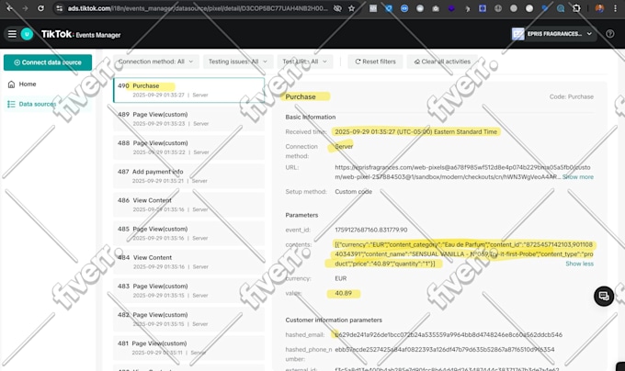Click the EPRIS FRAGRANCES account thumbnail
The height and width of the screenshot is (371, 625).
coord(517,34)
